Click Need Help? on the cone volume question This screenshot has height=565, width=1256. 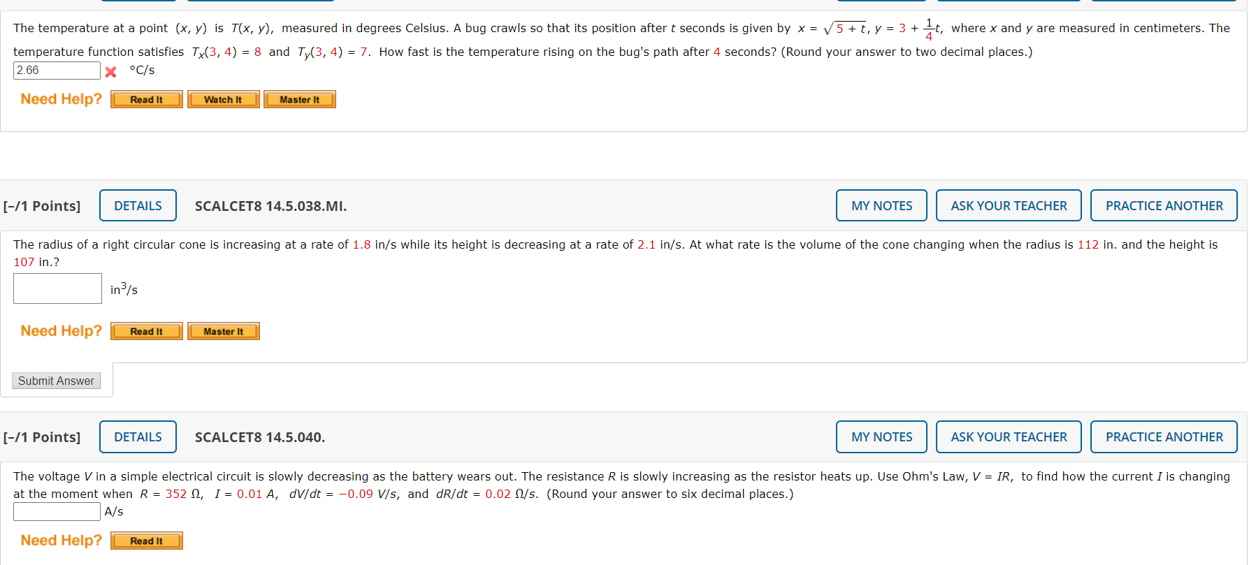tap(60, 330)
